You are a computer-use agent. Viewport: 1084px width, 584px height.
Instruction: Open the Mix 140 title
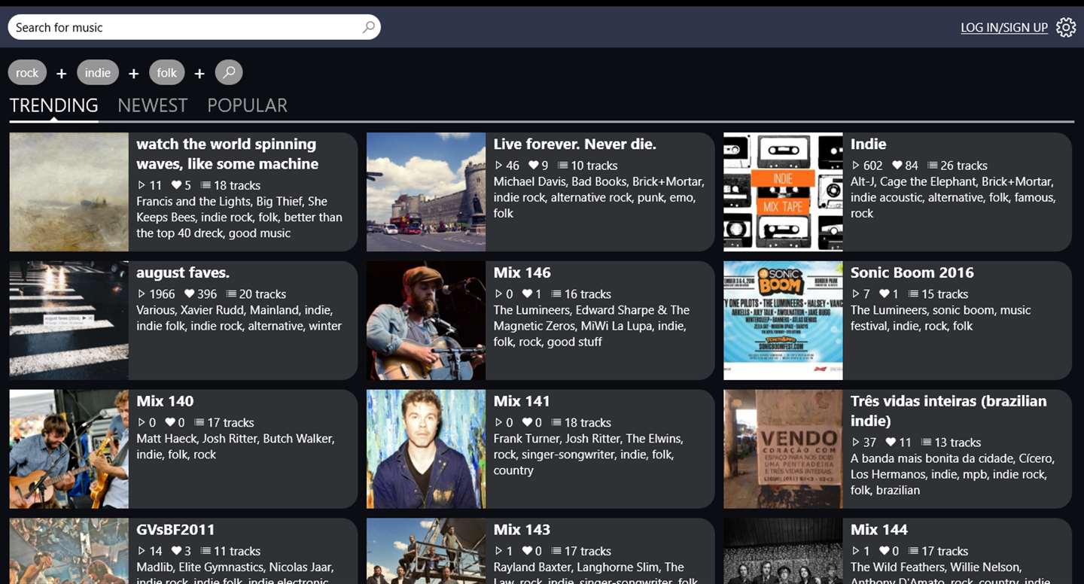165,401
